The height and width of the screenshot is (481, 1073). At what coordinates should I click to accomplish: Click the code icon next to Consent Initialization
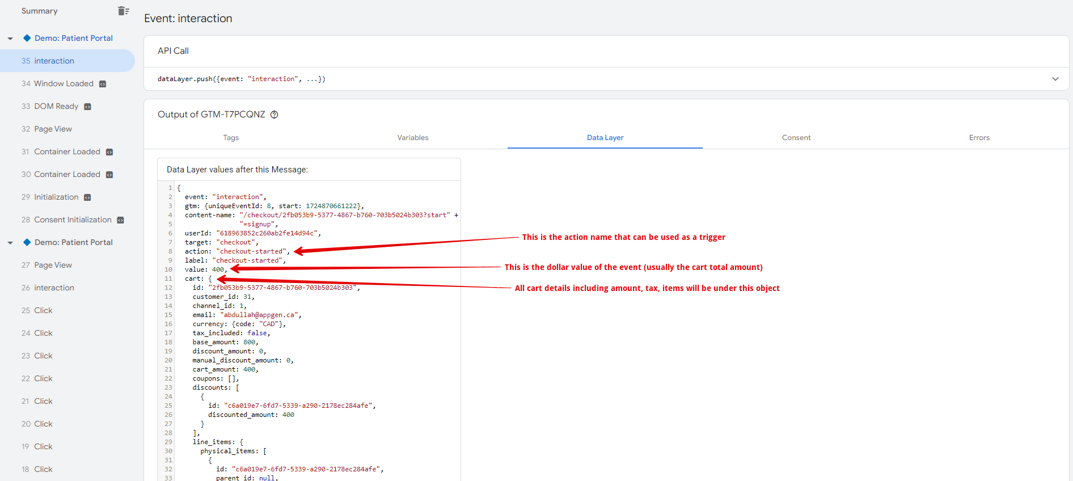120,220
